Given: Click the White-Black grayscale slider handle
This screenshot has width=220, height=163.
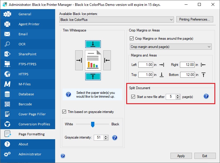Looking at the screenshot, I should (93, 124).
